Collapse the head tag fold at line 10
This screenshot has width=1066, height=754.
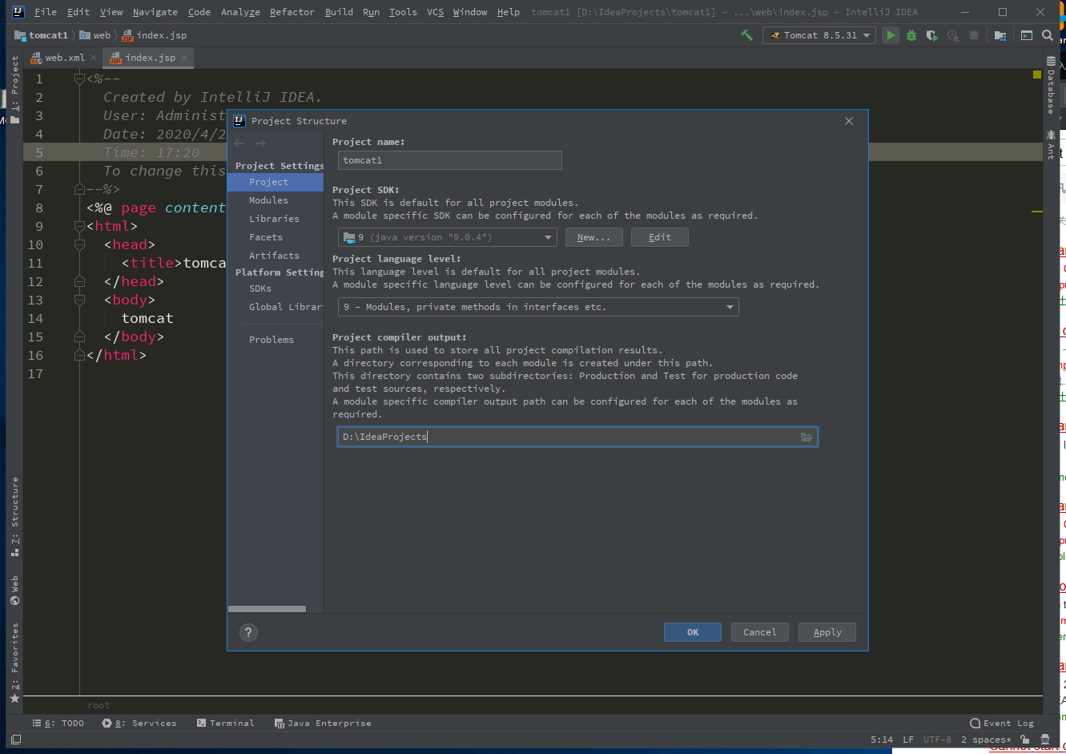pos(79,244)
